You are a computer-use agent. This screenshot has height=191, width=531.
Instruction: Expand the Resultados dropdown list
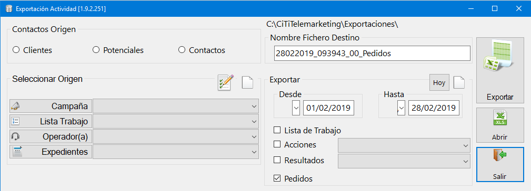point(466,161)
